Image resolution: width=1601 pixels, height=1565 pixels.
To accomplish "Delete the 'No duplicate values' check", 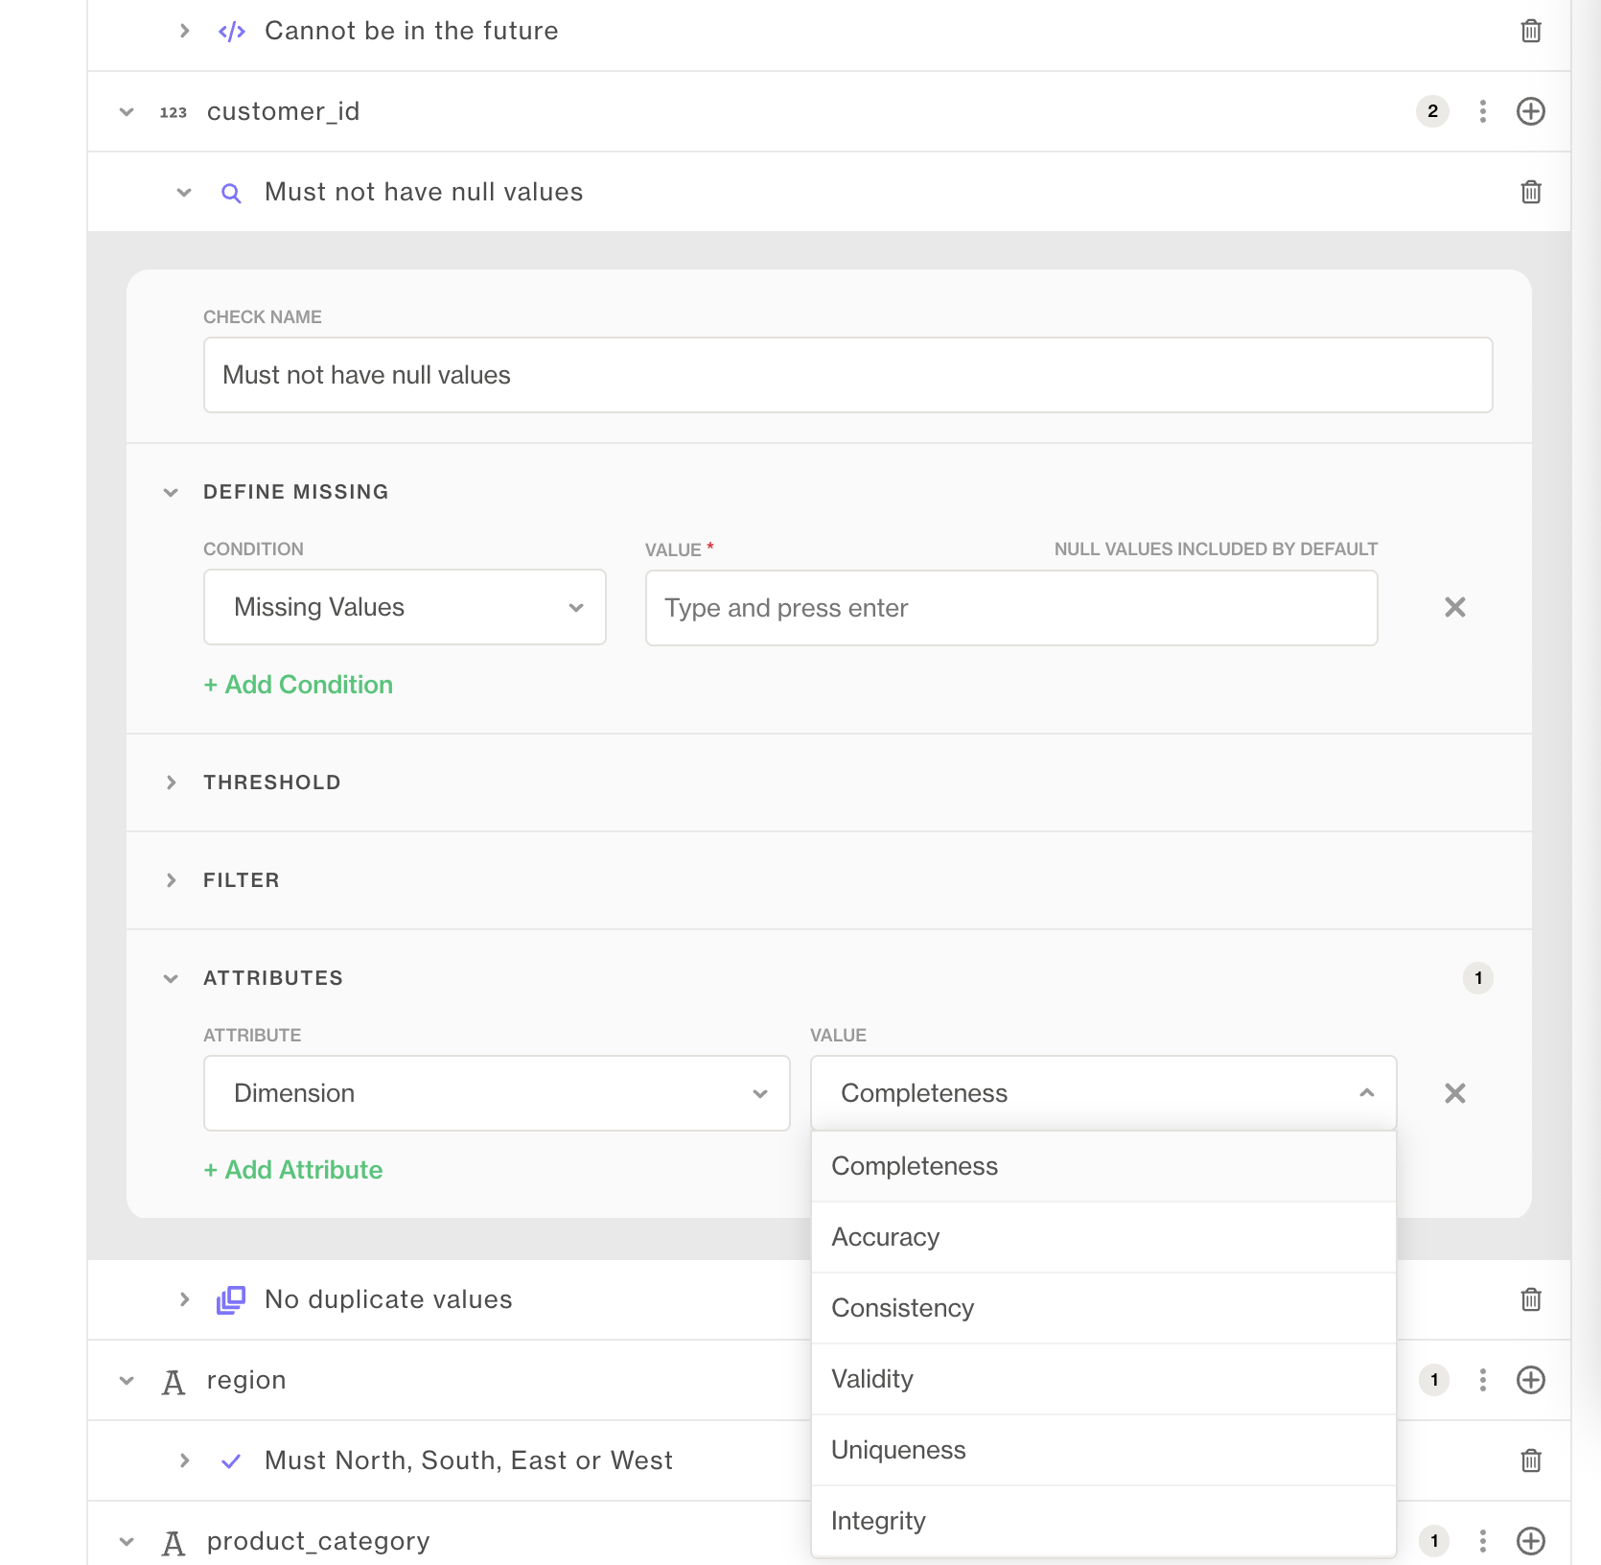I will [1530, 1299].
